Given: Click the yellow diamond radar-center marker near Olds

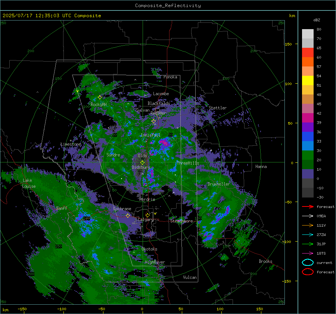Looking at the screenshot, I should pos(142,163).
